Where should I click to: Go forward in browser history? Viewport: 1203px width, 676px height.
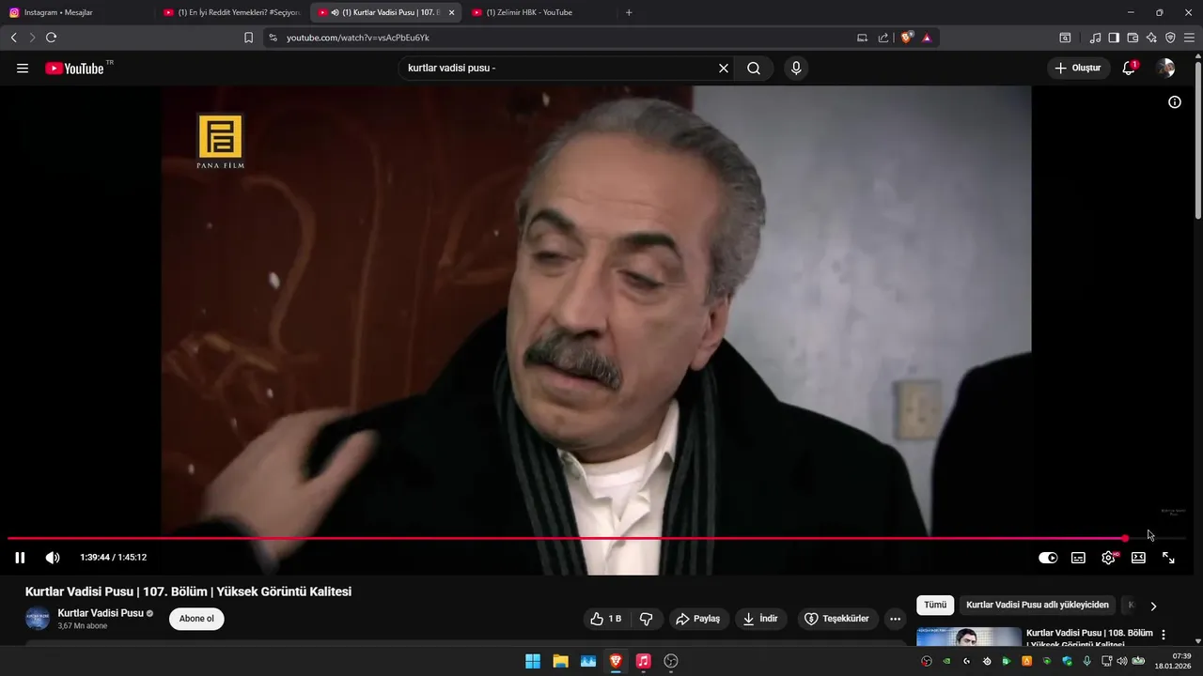32,38
